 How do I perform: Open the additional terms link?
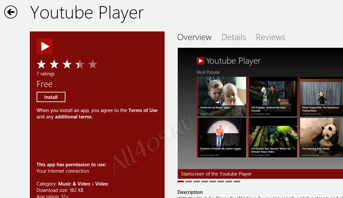point(73,117)
